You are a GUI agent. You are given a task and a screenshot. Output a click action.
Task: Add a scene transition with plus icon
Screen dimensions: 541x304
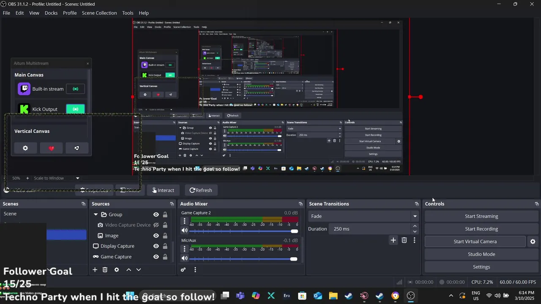point(393,240)
